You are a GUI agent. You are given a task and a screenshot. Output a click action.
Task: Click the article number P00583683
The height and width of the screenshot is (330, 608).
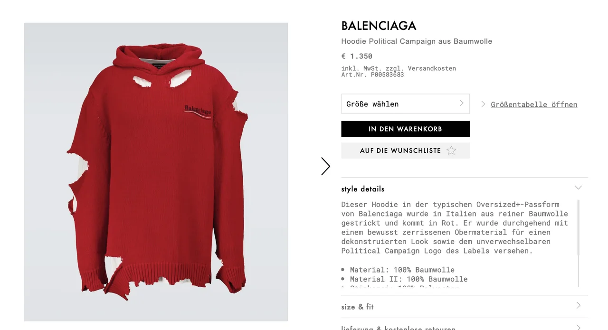pos(388,75)
